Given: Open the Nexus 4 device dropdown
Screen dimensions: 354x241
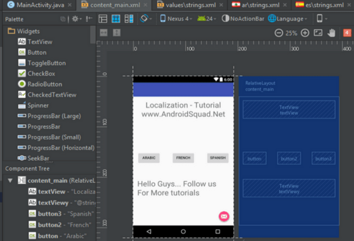Looking at the screenshot, I should point(176,19).
